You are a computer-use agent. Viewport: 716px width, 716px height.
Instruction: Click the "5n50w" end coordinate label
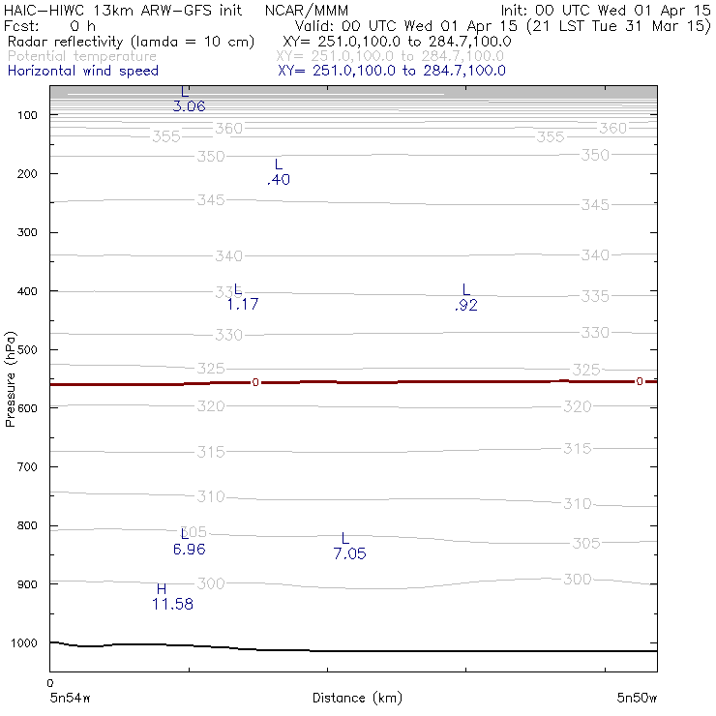coord(637,698)
